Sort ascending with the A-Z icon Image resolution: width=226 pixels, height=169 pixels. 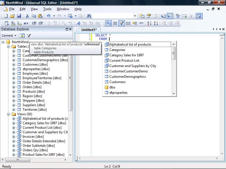pyautogui.click(x=149, y=23)
